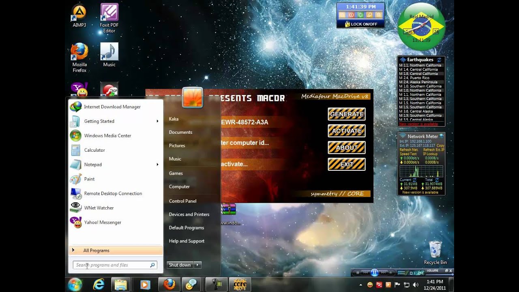Launch Paint from Start menu
The height and width of the screenshot is (292, 519).
tap(116, 179)
